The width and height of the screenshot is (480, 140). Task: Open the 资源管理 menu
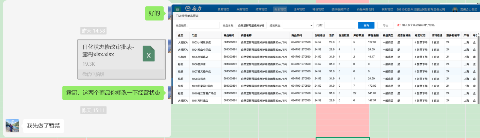pyautogui.click(x=223, y=9)
